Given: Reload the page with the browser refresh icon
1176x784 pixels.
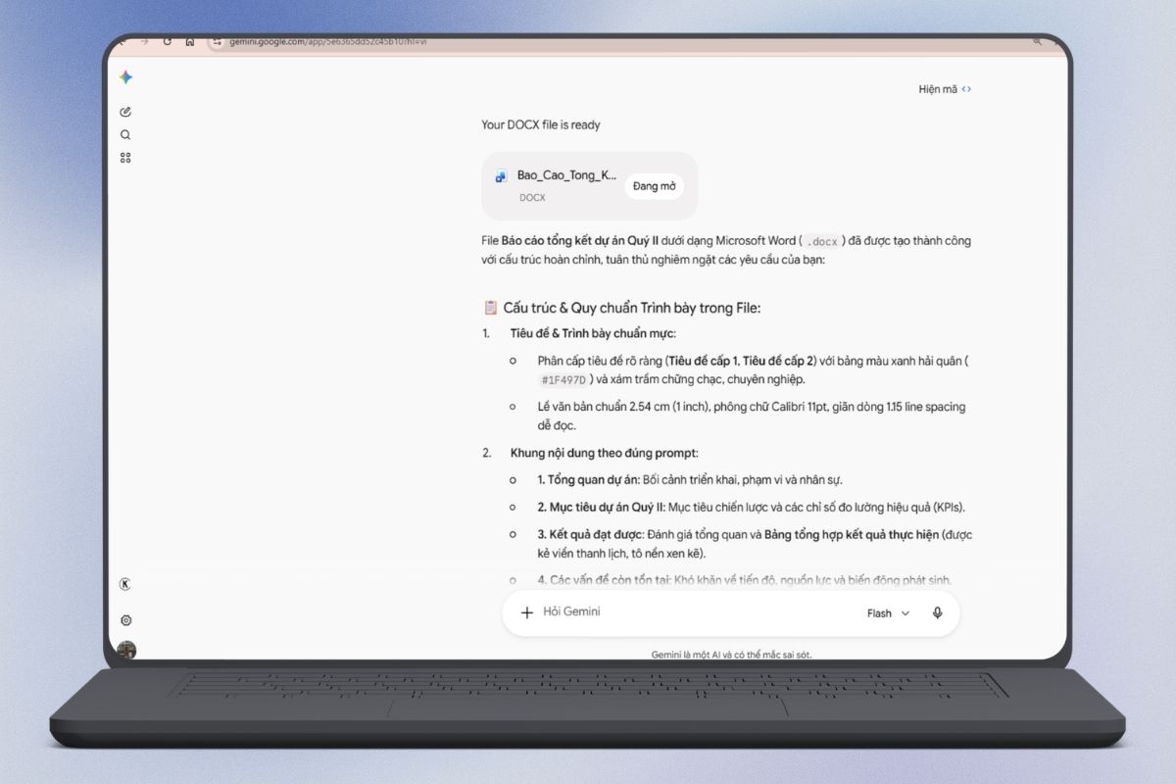Looking at the screenshot, I should click(x=168, y=41).
